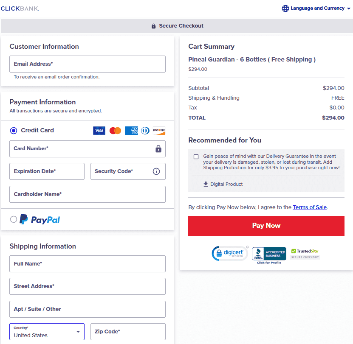The width and height of the screenshot is (353, 344).
Task: Click the Discover card icon
Action: [159, 130]
